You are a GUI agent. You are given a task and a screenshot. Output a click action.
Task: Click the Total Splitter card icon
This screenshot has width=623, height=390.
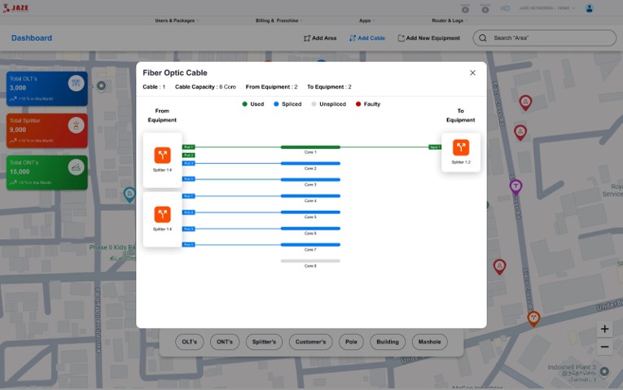pos(76,125)
